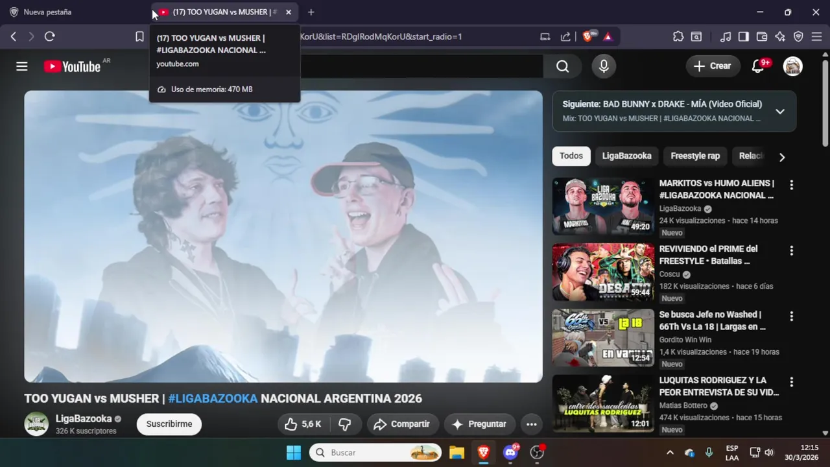Open Matias Bottero channel link
The width and height of the screenshot is (830, 467).
pyautogui.click(x=683, y=405)
